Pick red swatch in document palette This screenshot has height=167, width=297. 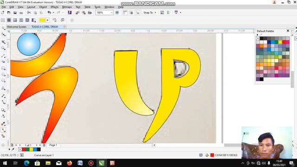(24, 149)
